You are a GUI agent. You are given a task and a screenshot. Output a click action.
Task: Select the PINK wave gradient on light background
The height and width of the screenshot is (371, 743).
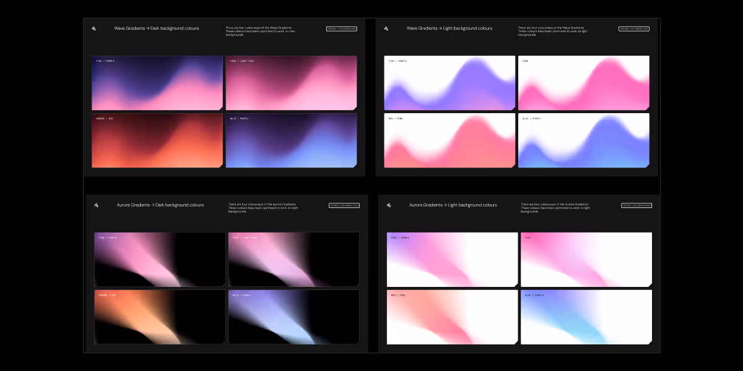tap(584, 83)
